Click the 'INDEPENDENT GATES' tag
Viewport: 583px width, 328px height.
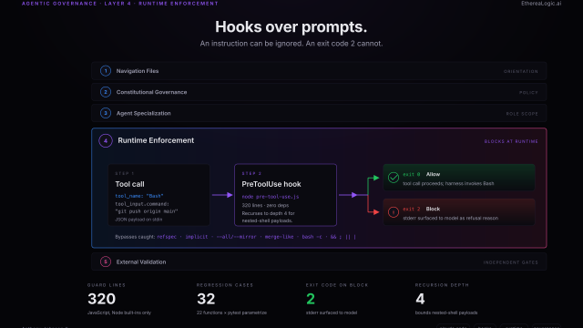(x=510, y=262)
